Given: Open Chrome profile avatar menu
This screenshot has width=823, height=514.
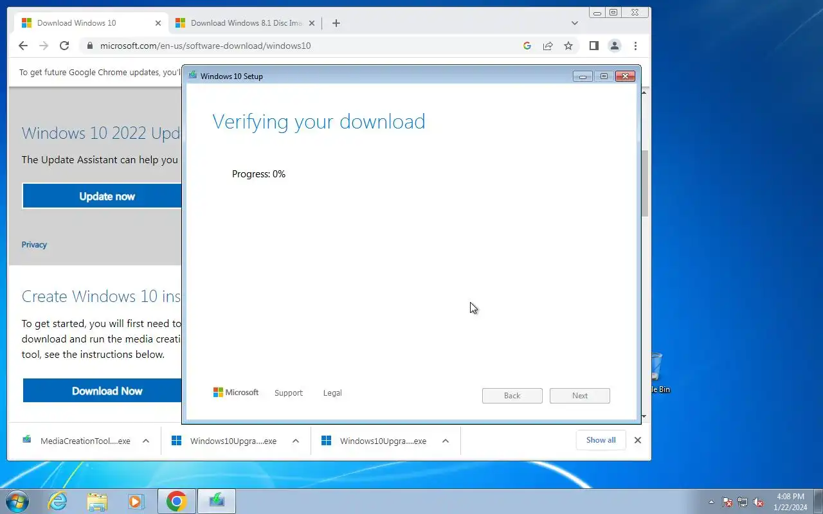Looking at the screenshot, I should 615,46.
